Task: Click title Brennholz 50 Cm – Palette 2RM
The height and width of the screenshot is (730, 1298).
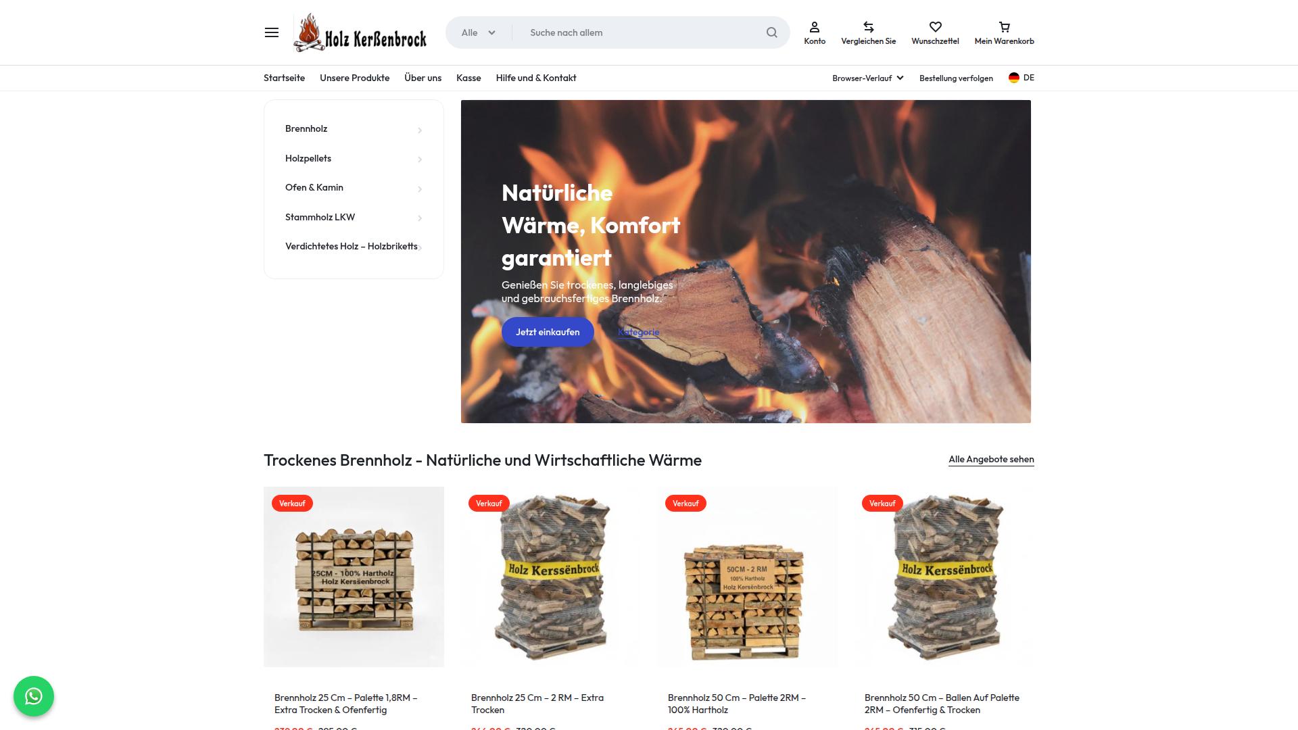Action: pos(737,704)
